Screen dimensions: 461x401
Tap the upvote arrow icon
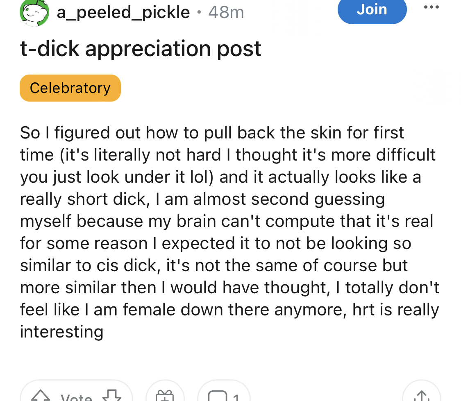[40, 396]
